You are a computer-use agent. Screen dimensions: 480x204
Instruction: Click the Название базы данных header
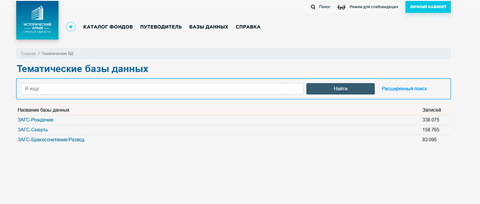pos(44,110)
